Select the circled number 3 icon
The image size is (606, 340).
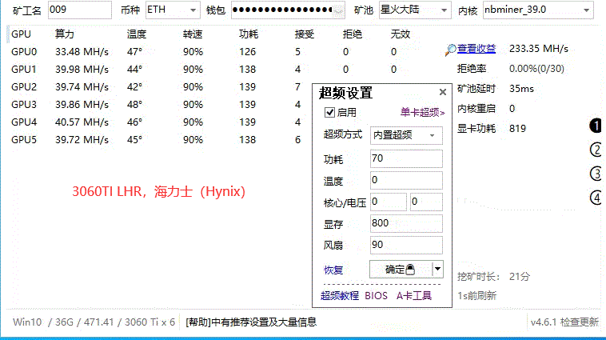[x=596, y=174]
